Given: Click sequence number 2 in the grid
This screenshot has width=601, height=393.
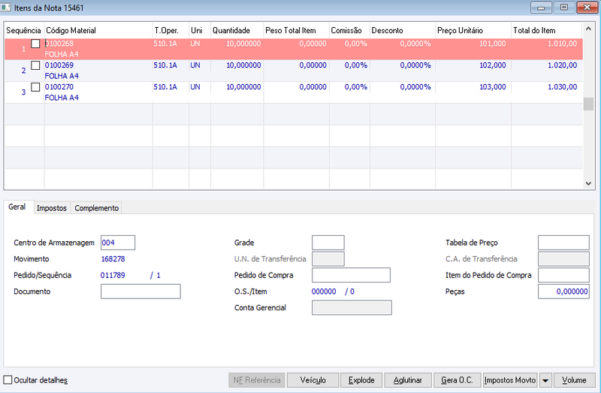Looking at the screenshot, I should tap(24, 71).
